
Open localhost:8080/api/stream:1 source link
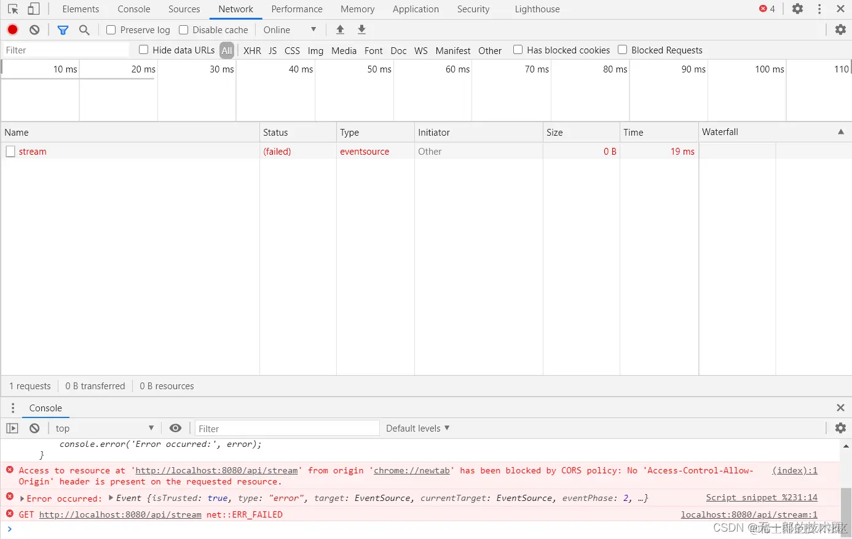click(749, 515)
